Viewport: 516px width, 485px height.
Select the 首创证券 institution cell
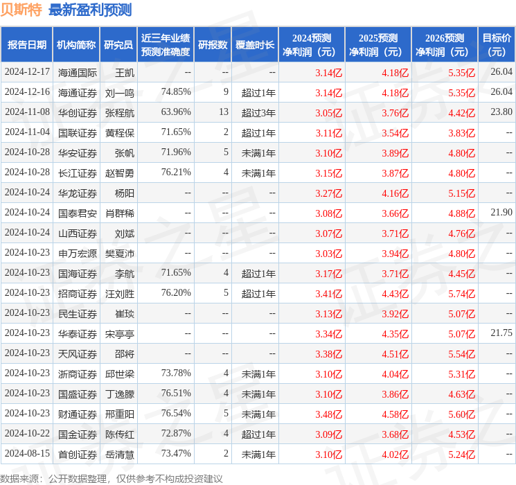[78, 455]
